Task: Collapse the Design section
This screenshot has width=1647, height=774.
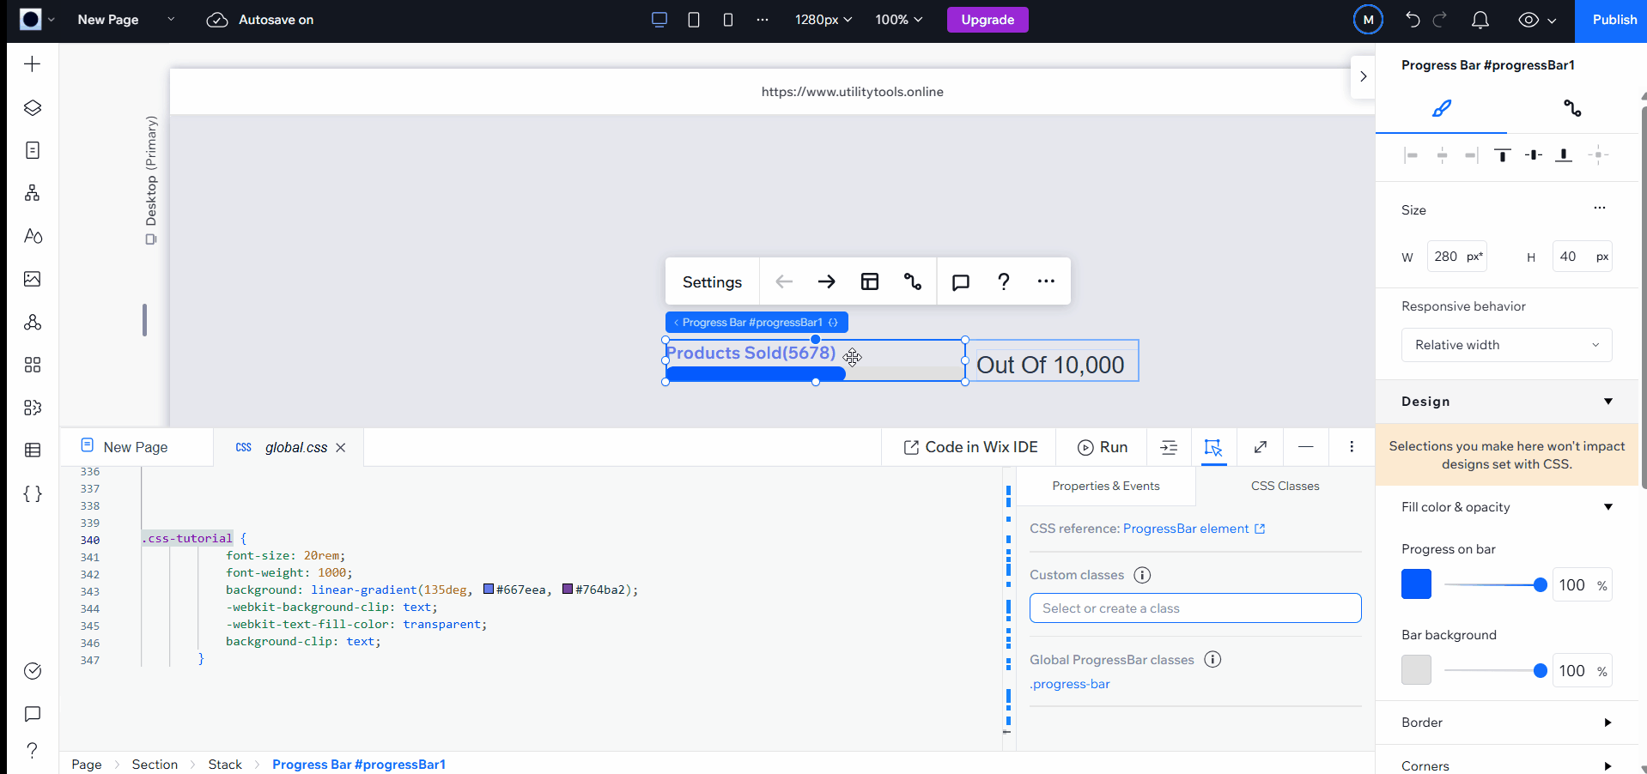Action: pos(1607,402)
